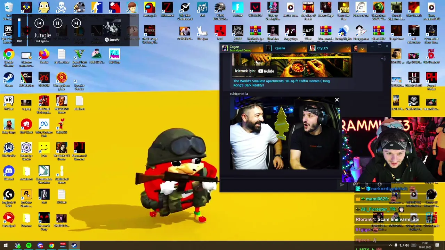Open the Frosty Nights desktop shortcut
This screenshot has width=445, height=250.
[x=343, y=33]
